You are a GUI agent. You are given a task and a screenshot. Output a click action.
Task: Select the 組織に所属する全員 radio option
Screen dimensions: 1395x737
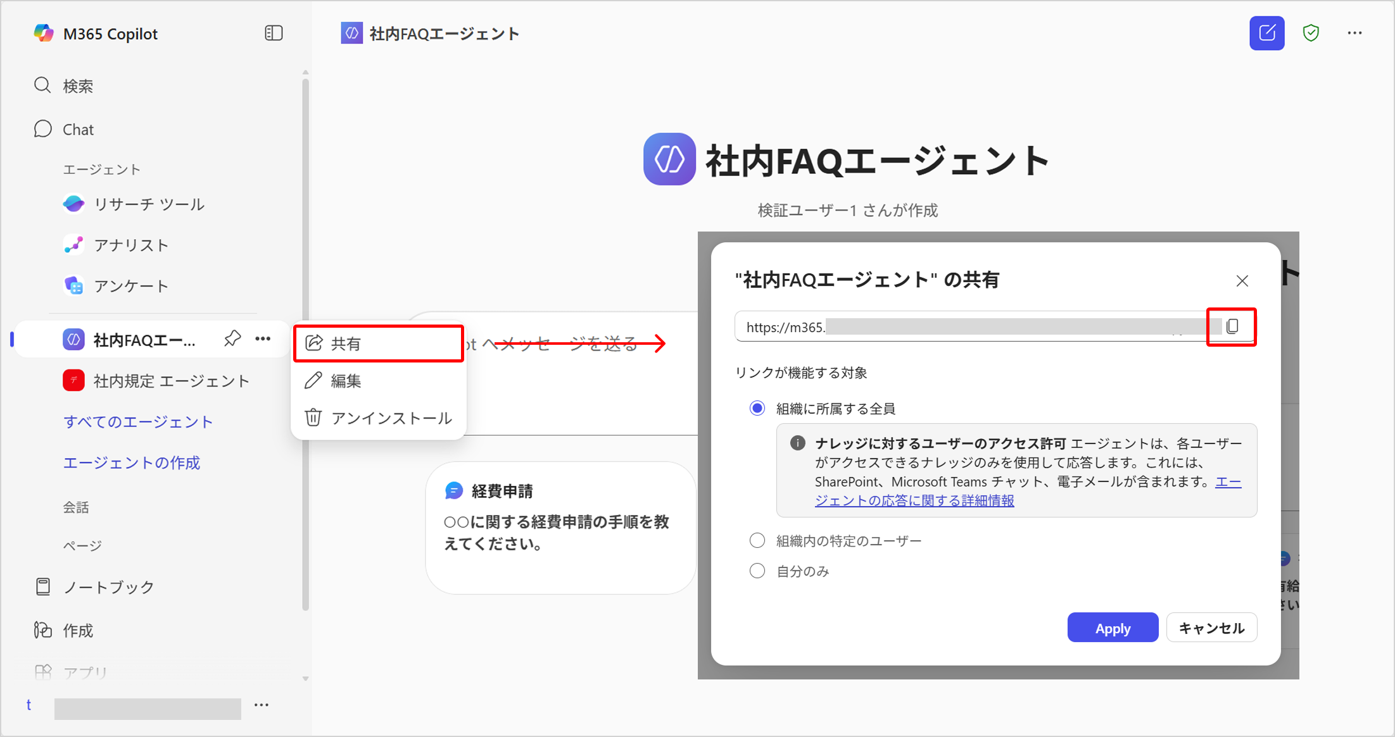[757, 409]
